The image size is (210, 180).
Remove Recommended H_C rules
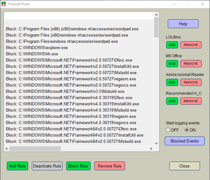tap(191, 101)
